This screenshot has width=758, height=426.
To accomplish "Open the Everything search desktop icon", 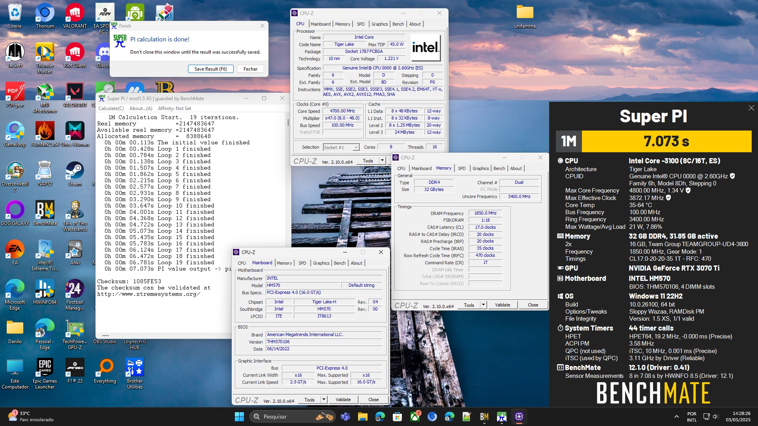I will click(105, 371).
